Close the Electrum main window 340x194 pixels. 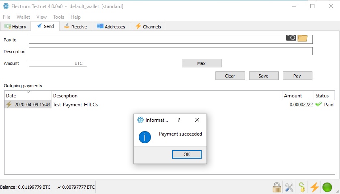(x=331, y=6)
